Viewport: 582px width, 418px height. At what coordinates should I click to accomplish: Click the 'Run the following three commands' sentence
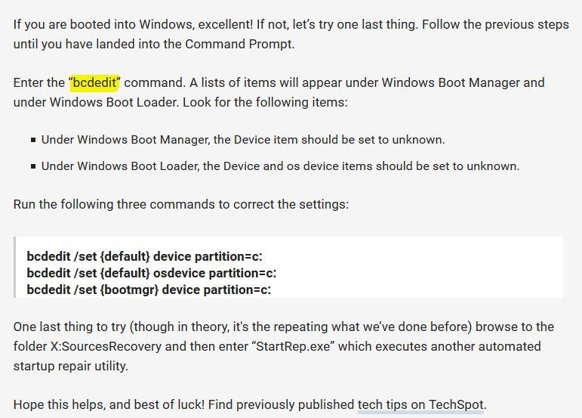click(181, 204)
